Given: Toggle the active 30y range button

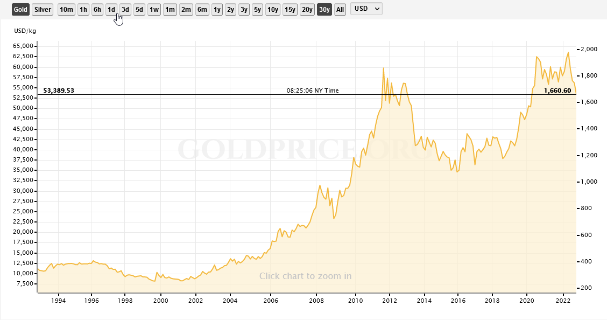Looking at the screenshot, I should click(x=324, y=9).
